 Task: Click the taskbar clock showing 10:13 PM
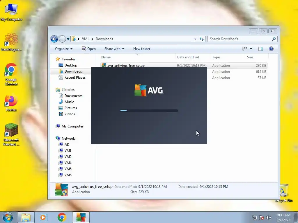click(x=283, y=217)
